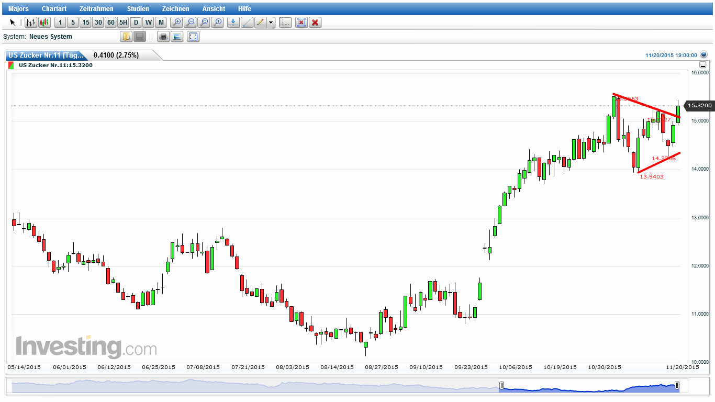Screen dimensions: 715x402
Task: Click the blue globe icon beside timestamp
Action: [703, 54]
